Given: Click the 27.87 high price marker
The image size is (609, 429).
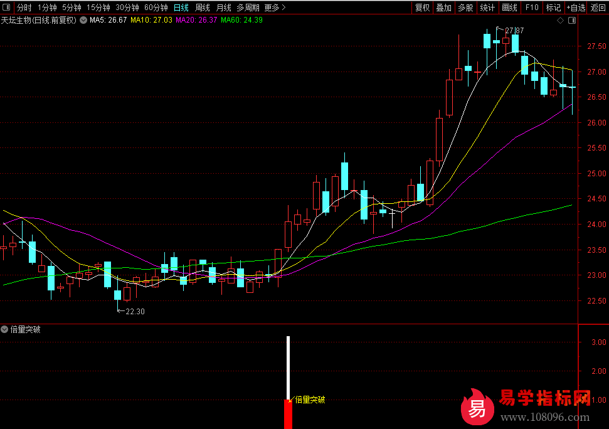Looking at the screenshot, I should pyautogui.click(x=514, y=30).
